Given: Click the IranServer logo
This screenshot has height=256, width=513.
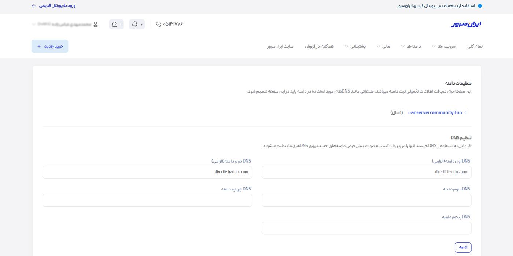Looking at the screenshot, I should [466, 24].
